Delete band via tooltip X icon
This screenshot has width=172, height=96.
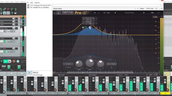96,18
